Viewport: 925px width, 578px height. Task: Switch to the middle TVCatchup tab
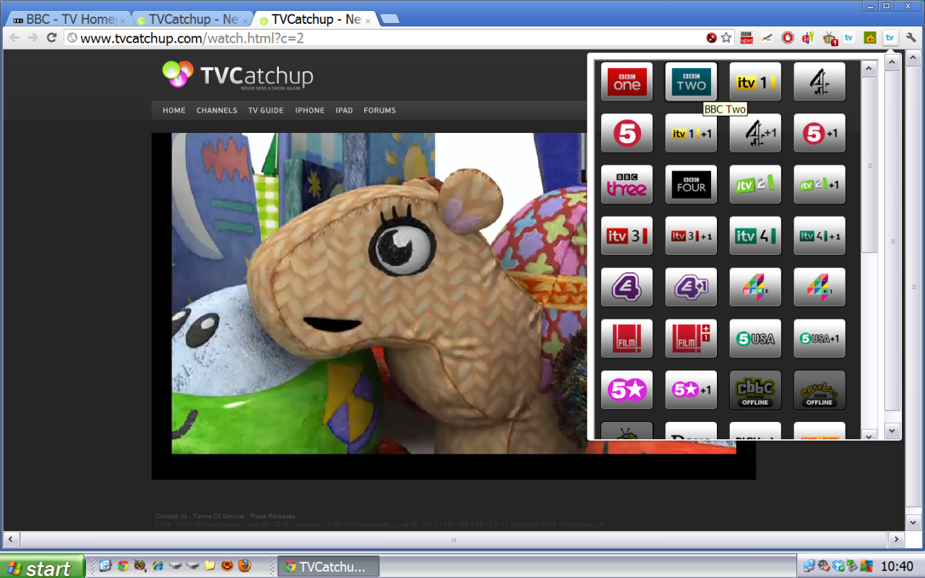click(x=190, y=20)
